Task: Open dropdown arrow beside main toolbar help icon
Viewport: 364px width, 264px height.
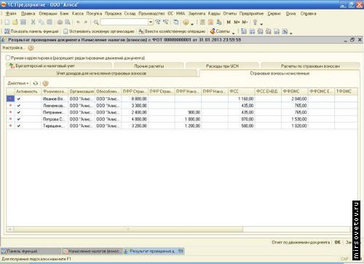Action: click(x=192, y=23)
